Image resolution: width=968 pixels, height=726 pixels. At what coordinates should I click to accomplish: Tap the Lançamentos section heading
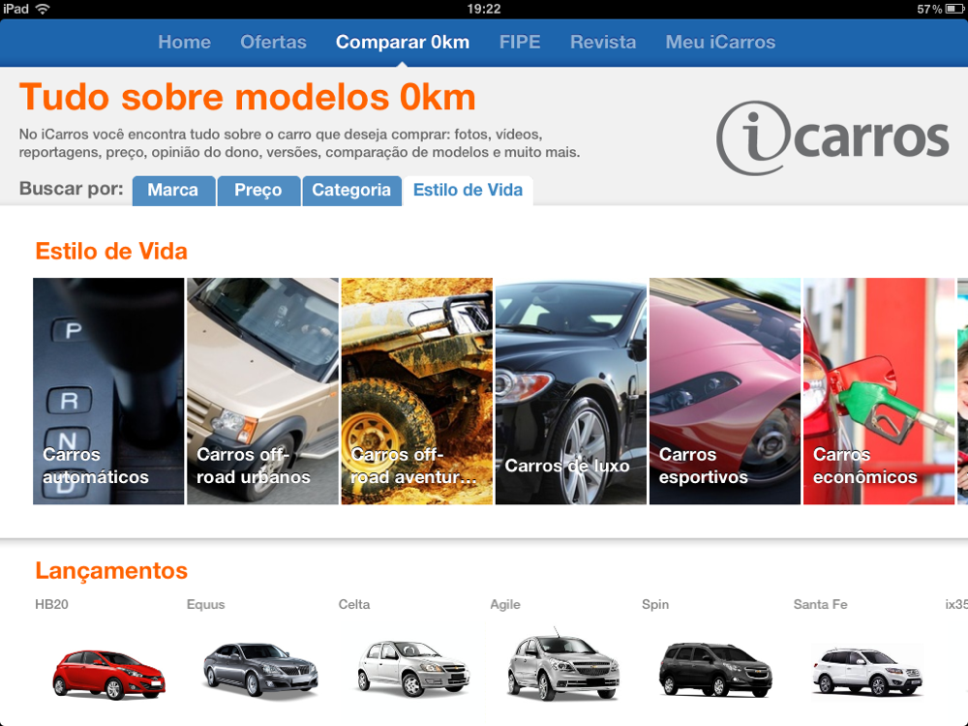click(x=111, y=570)
